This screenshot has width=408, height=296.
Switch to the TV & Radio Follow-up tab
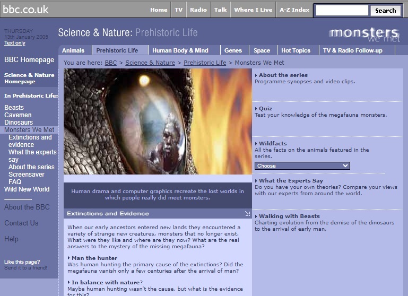pos(353,50)
